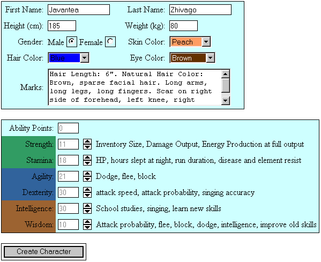321x262 pixels.
Task: Click the Marks scrollbar down arrow
Action: point(226,101)
